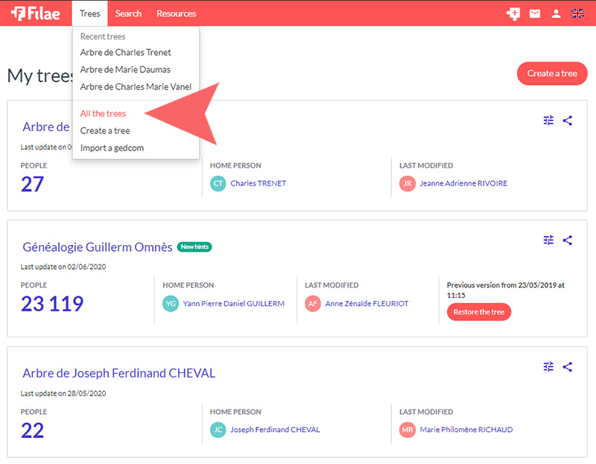The width and height of the screenshot is (596, 464).
Task: Select Arbre de Charles Trenet in recent trees
Action: (125, 52)
